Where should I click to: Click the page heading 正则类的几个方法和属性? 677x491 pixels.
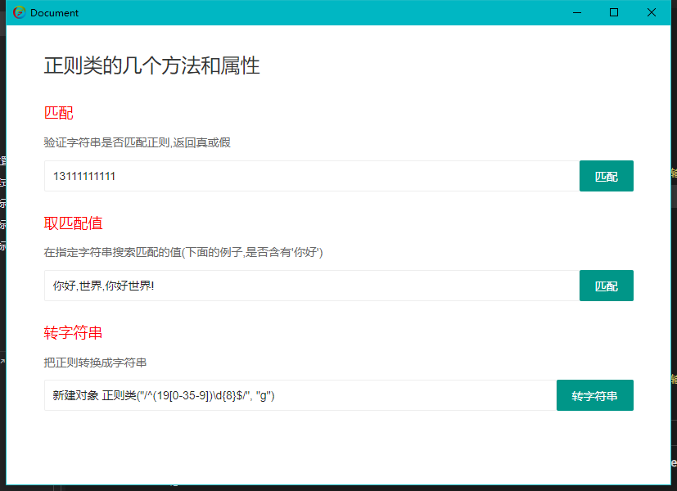[x=151, y=66]
